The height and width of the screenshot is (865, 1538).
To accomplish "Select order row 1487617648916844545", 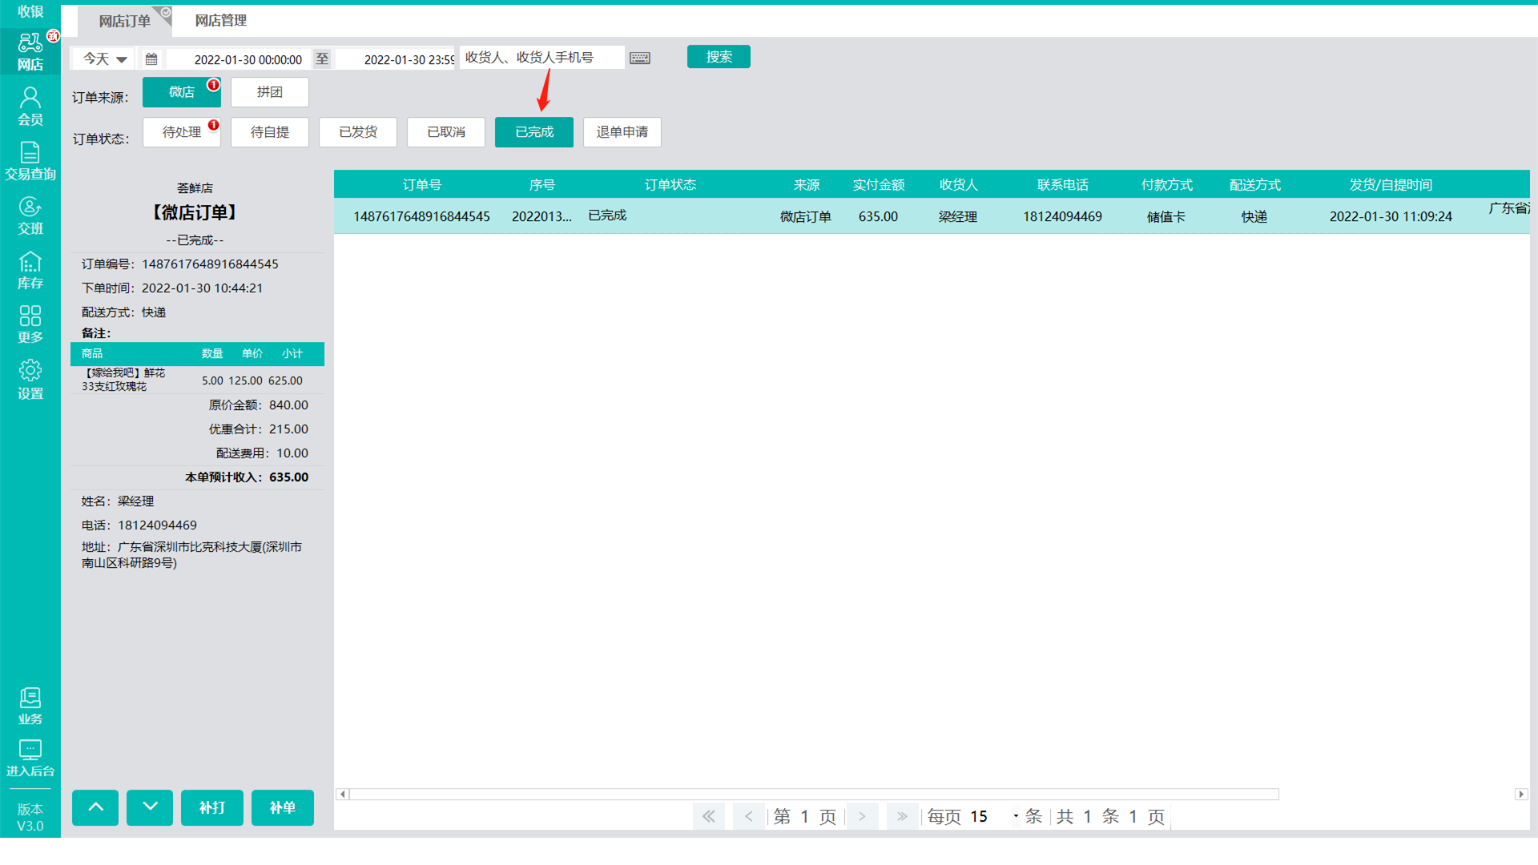I will 932,216.
